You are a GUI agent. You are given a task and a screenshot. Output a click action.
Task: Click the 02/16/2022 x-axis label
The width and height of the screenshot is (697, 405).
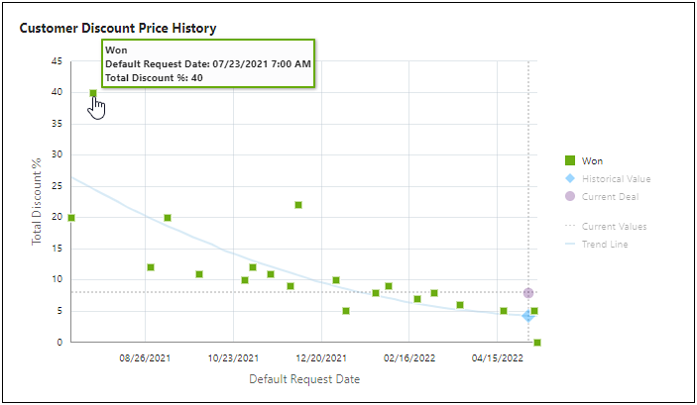coord(409,357)
